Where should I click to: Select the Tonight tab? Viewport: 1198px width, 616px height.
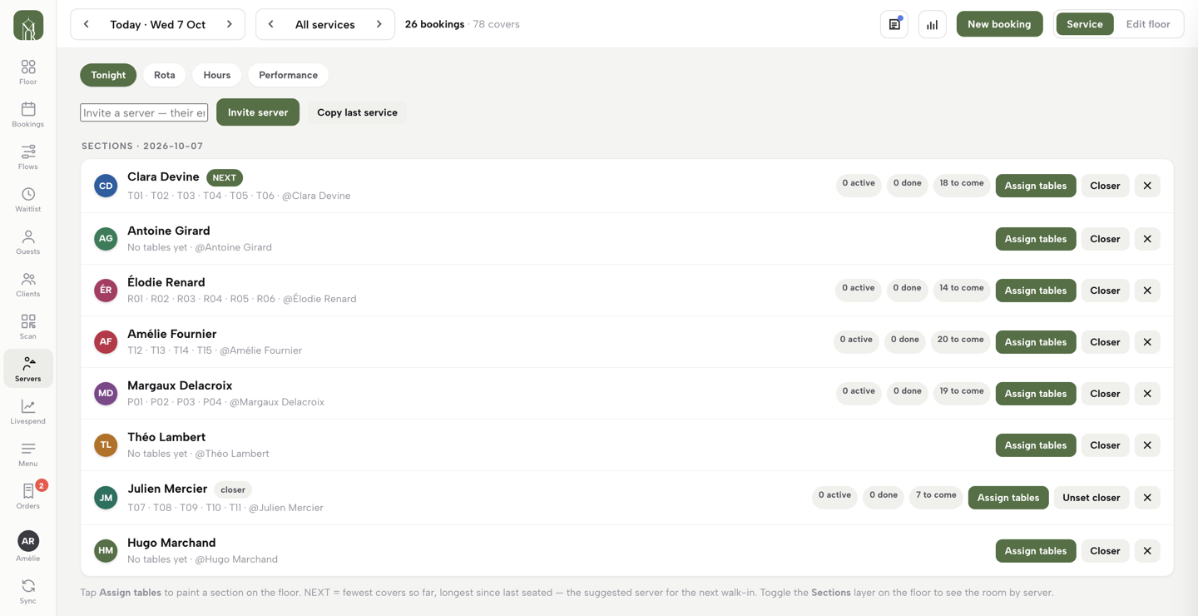point(108,75)
